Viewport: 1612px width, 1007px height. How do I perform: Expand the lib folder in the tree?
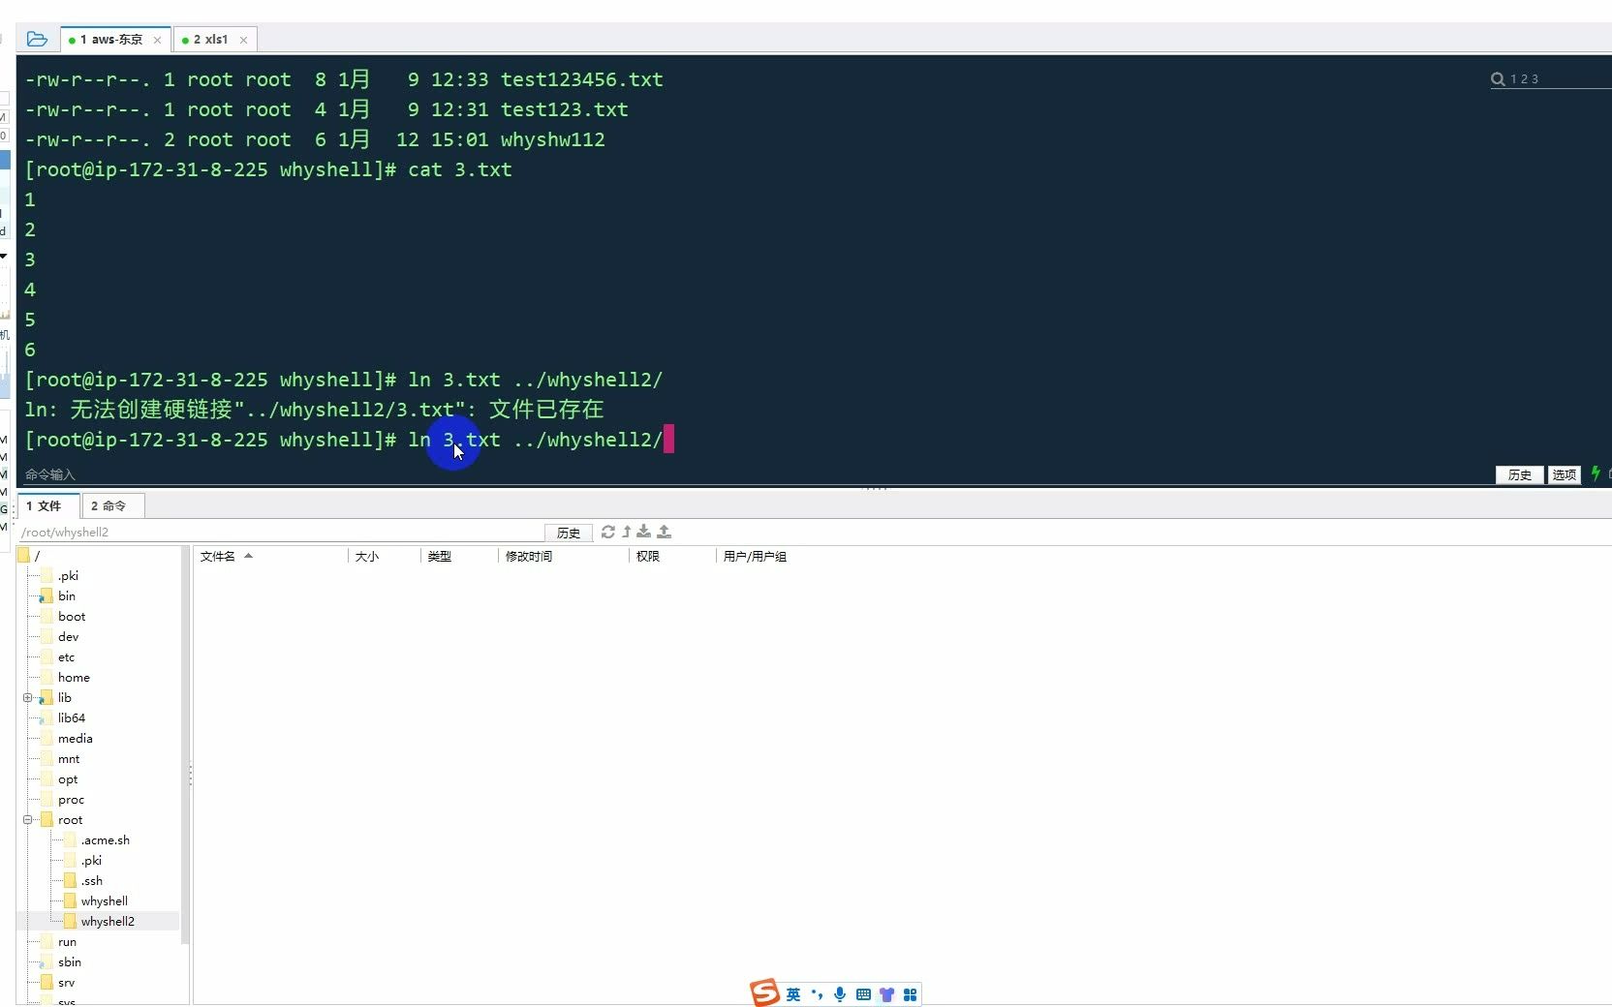pos(28,697)
